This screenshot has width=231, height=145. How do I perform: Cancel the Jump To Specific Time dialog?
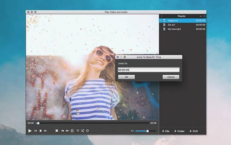pos(171,77)
